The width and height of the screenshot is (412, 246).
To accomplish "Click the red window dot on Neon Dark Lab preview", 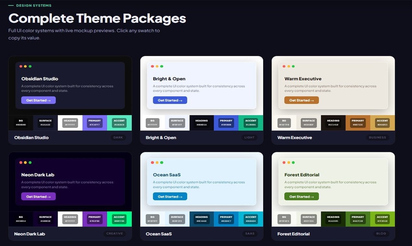I will [x=21, y=162].
